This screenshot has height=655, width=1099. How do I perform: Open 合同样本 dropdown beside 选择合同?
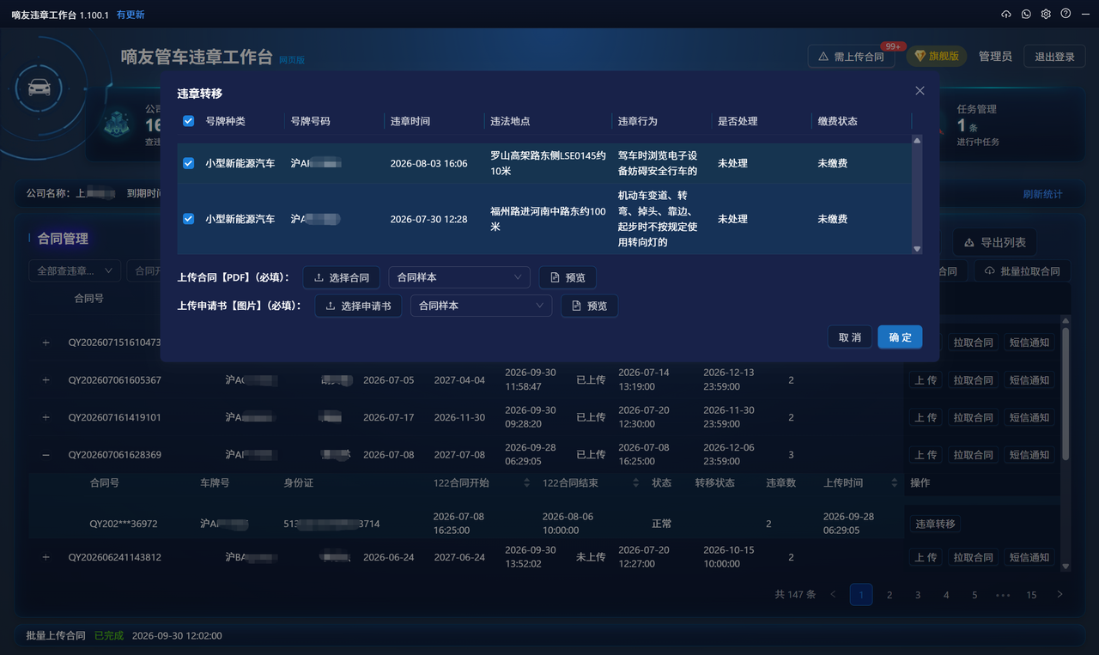click(x=459, y=277)
